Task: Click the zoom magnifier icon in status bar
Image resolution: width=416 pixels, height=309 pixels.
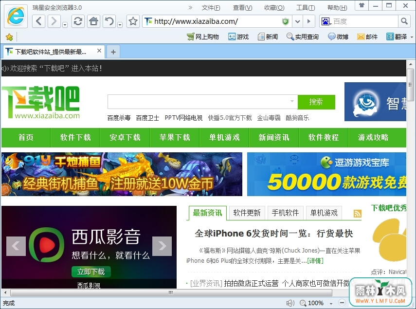Action: (303, 303)
